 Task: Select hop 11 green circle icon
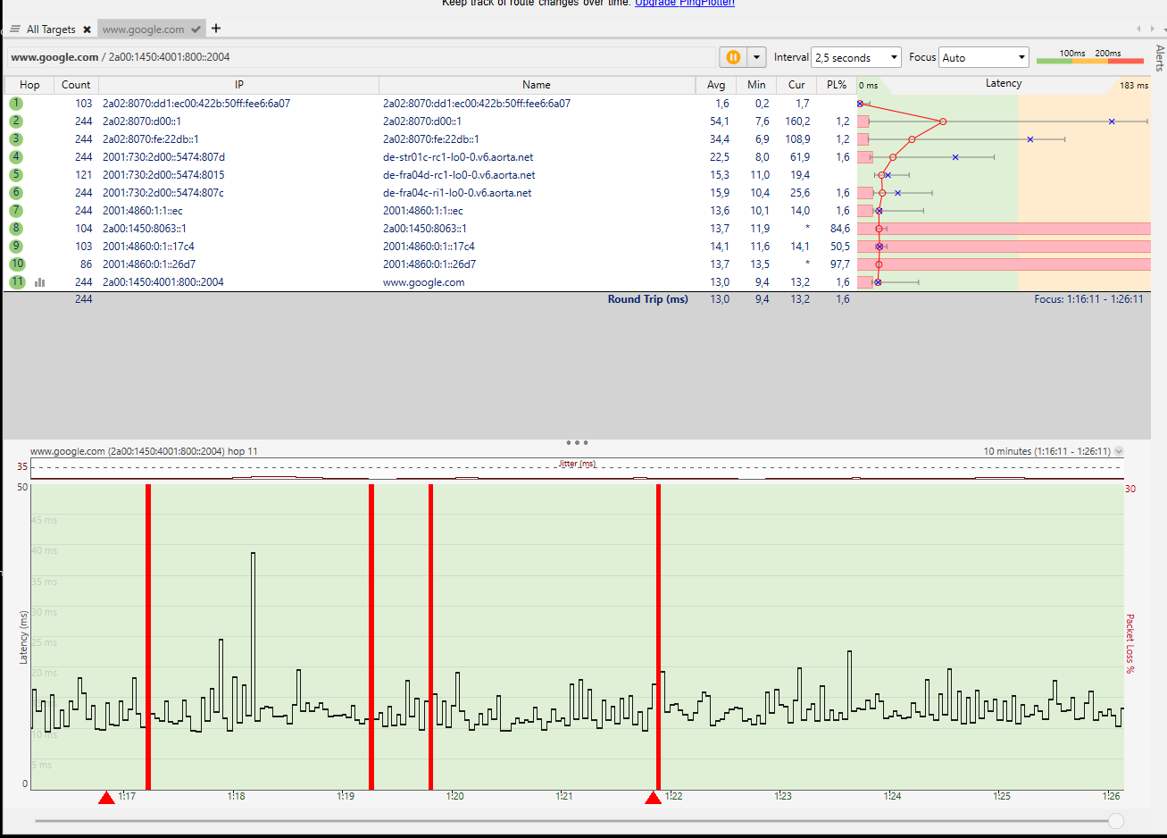tap(17, 282)
